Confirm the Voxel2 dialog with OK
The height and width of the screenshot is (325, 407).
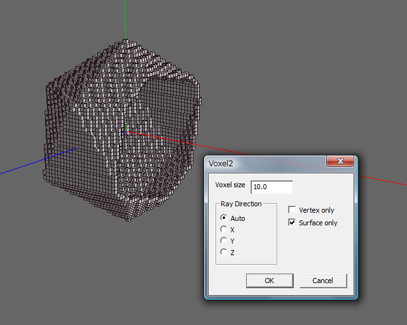click(270, 281)
